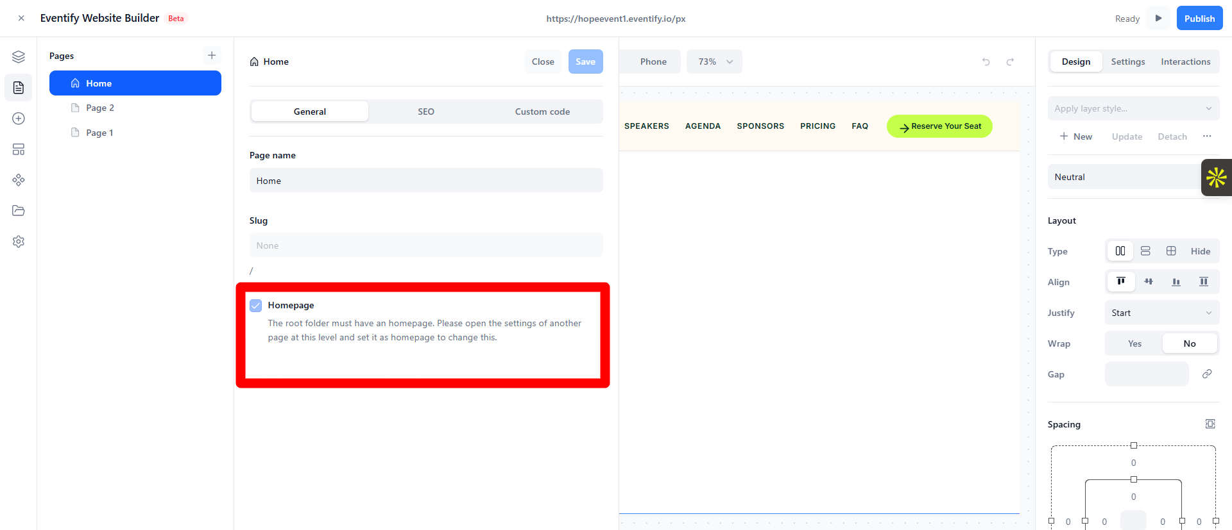1232x530 pixels.
Task: Toggle the Homepage checkbox
Action: point(256,305)
